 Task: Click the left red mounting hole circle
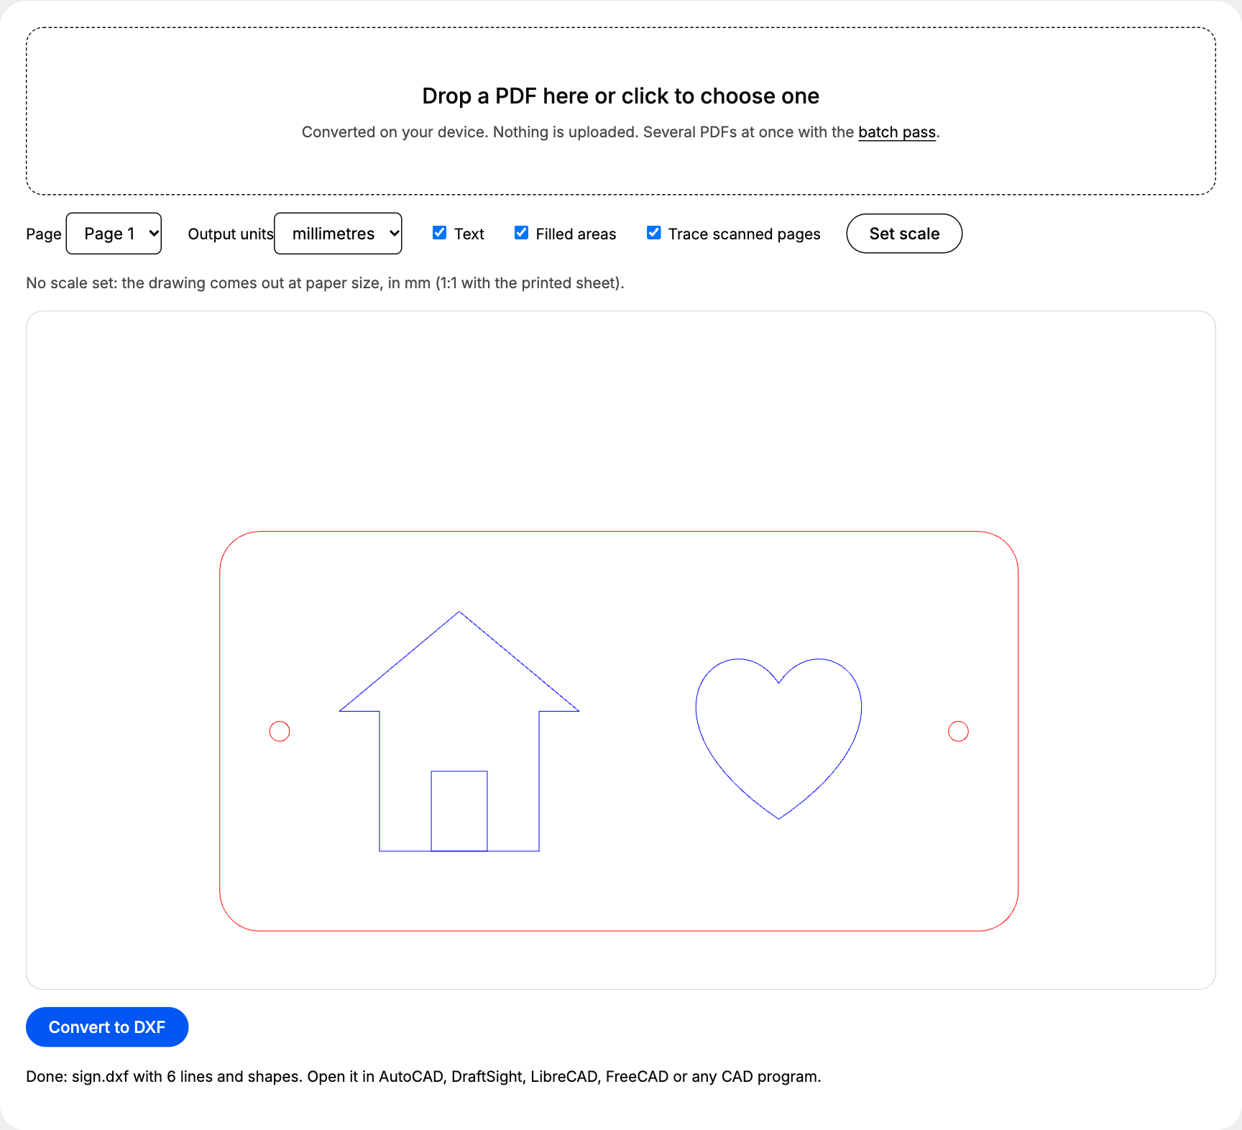tap(280, 731)
